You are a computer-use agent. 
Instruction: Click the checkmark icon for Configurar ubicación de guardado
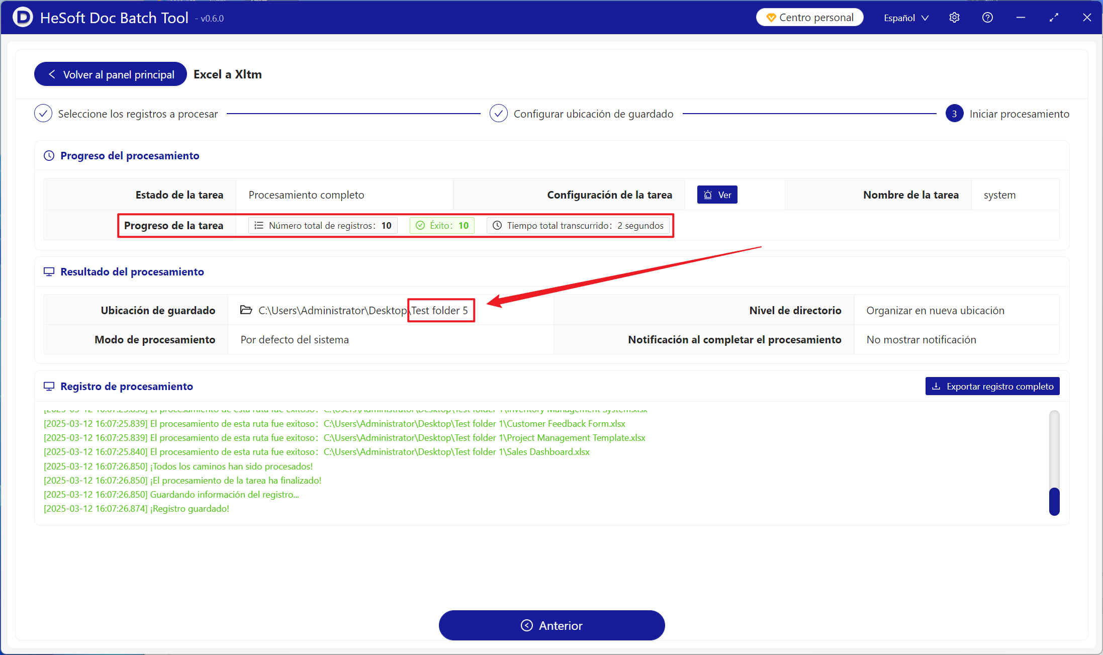coord(499,114)
